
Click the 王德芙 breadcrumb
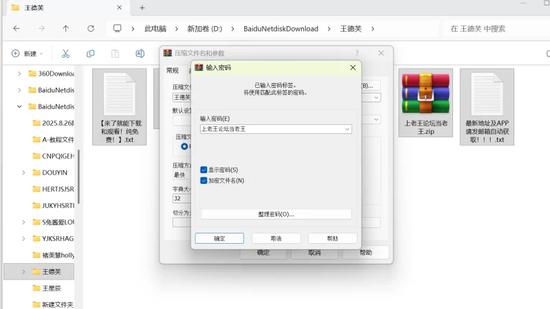(351, 29)
